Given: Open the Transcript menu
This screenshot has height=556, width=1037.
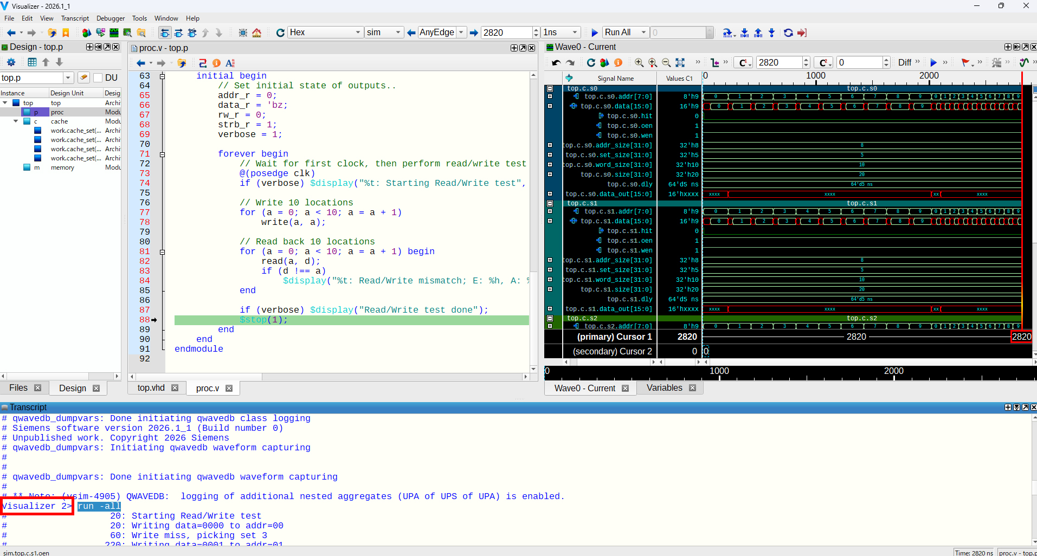Looking at the screenshot, I should 75,18.
